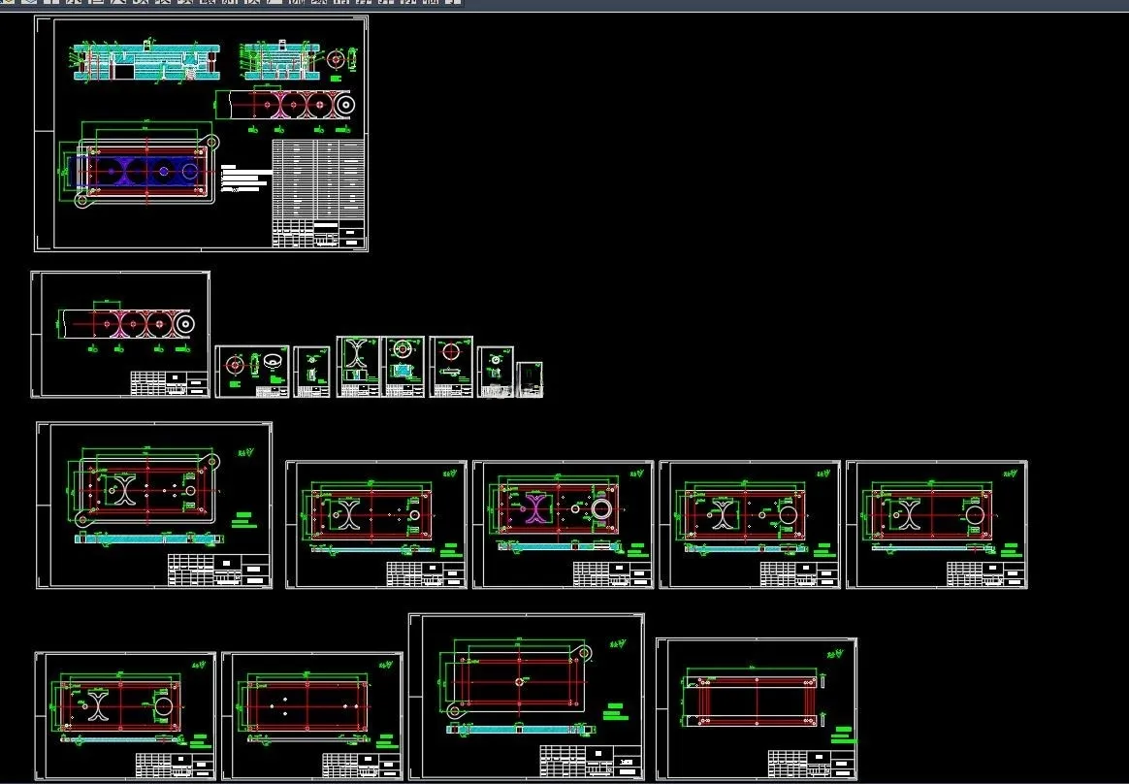The height and width of the screenshot is (784, 1129).
Task: Select the small sheet just left of X-punch sheet
Action: tap(311, 371)
